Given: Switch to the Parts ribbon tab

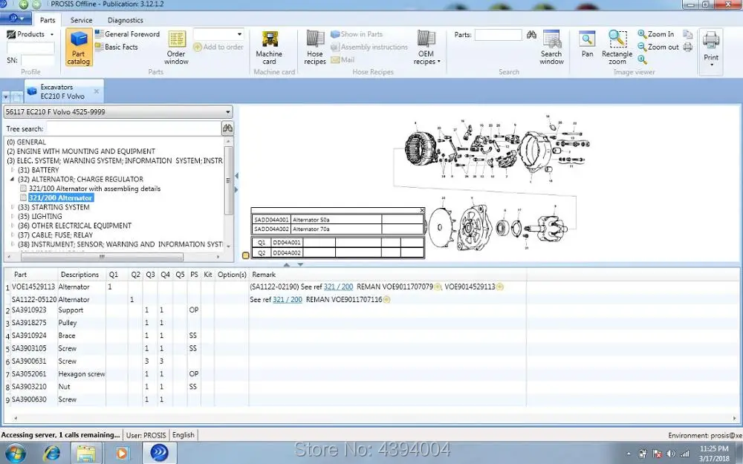Looking at the screenshot, I should (x=48, y=20).
